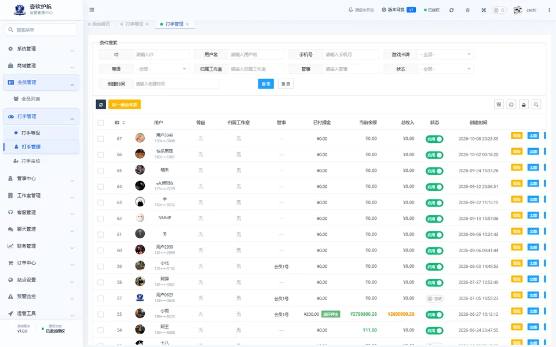The width and height of the screenshot is (556, 347).
Task: Click the 用户名 input field
Action: pos(255,54)
